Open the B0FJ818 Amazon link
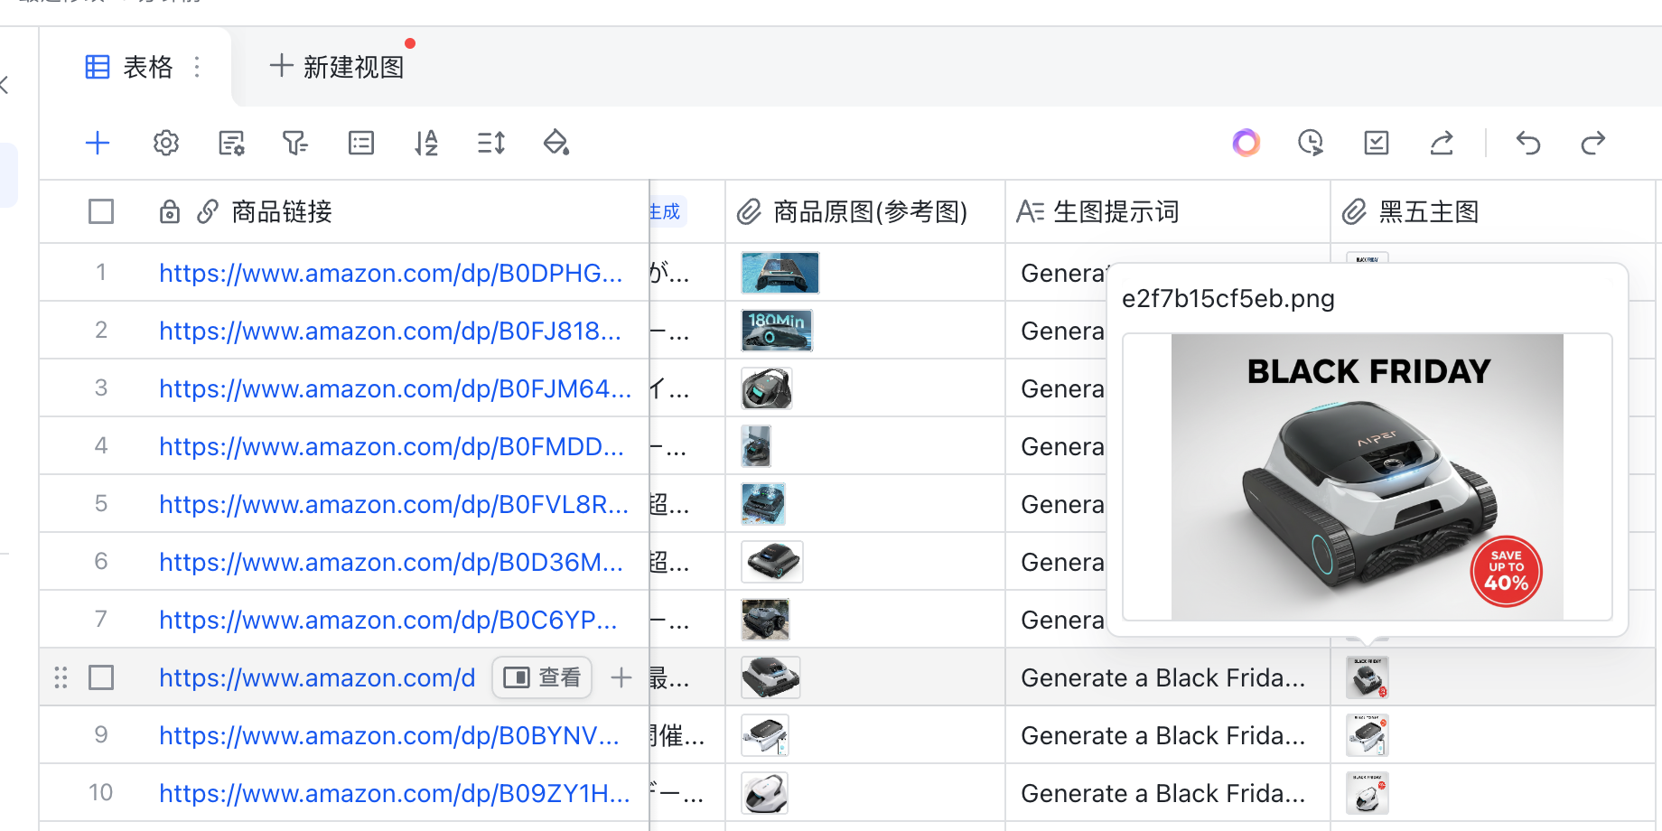Screen dimensions: 1662x831 click(390, 331)
